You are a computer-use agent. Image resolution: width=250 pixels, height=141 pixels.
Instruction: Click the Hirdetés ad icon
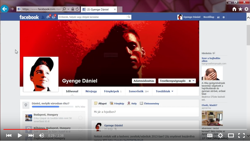pyautogui.click(x=214, y=53)
